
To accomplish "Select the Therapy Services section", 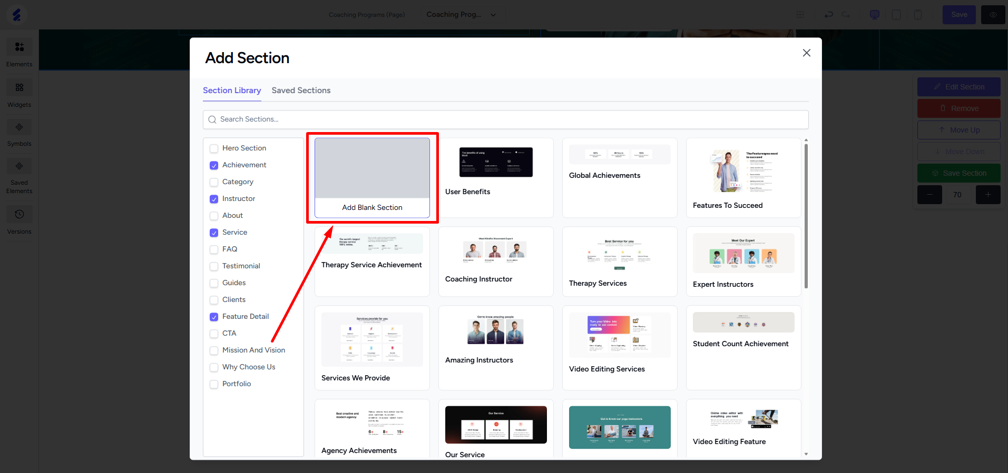I will [x=620, y=261].
